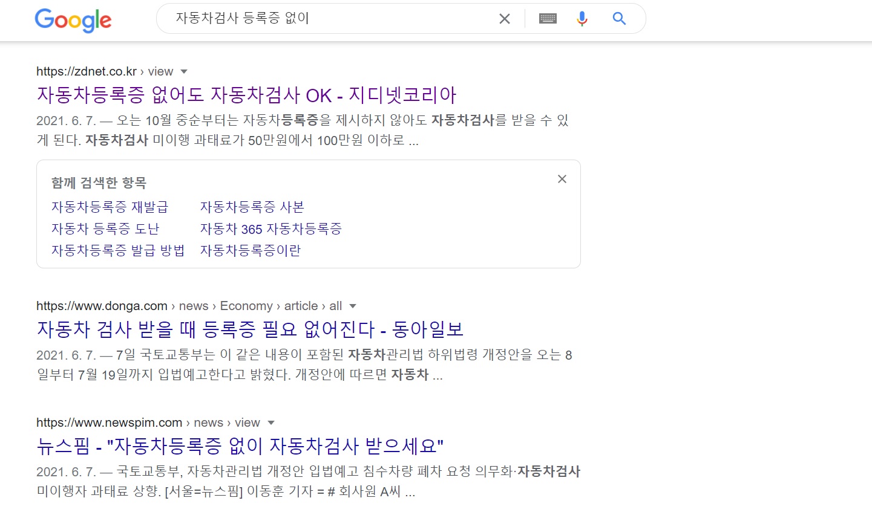Search related term 자동차등록증 발급 방법

pyautogui.click(x=118, y=250)
